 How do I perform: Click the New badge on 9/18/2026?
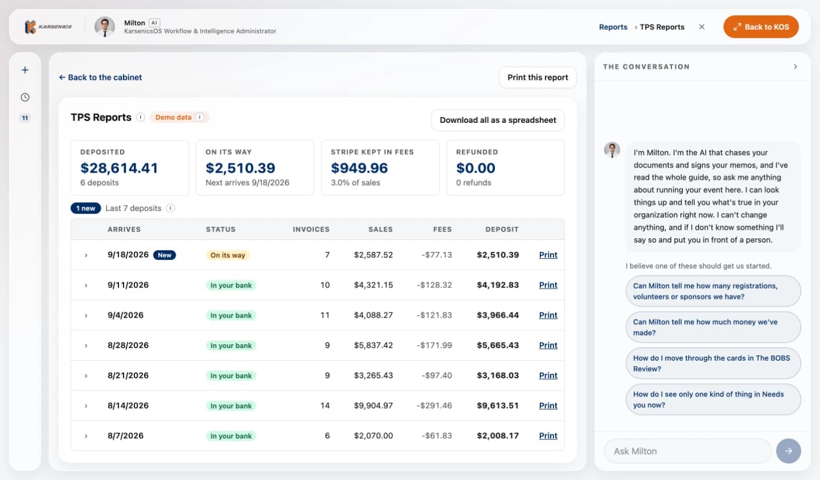tap(165, 255)
